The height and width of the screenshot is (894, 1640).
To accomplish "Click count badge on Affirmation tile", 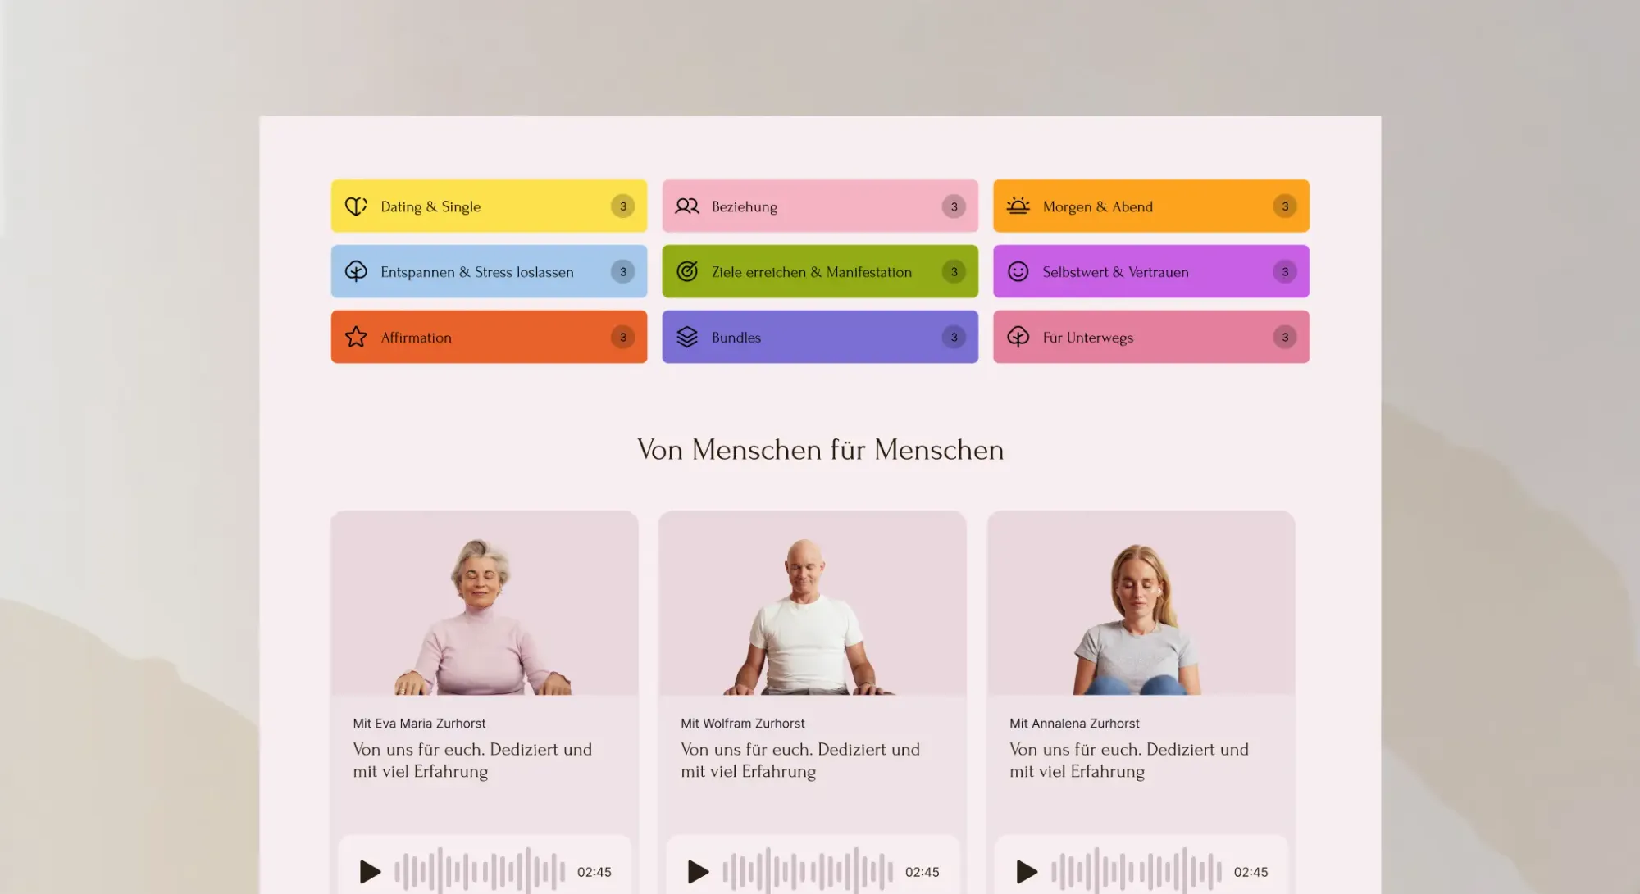I will (x=623, y=337).
